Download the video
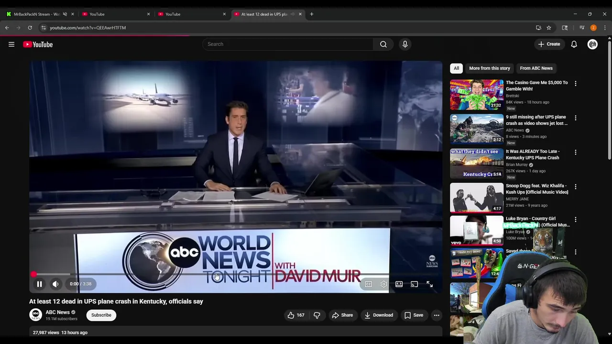Screen dimensions: 612x344 379,315
